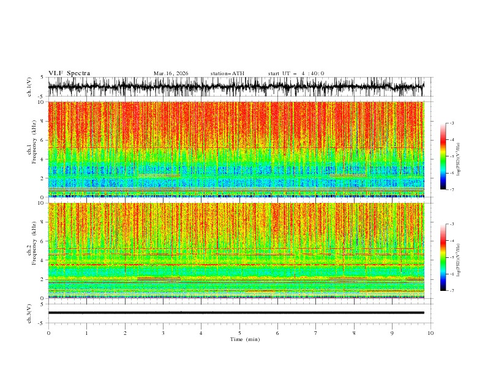Click the '10' kHz tick on ch.1 spectrogram
Image resolution: width=485 pixels, height=374 pixels.
pos(41,102)
